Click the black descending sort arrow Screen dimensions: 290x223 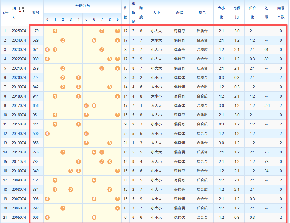tap(23, 11)
